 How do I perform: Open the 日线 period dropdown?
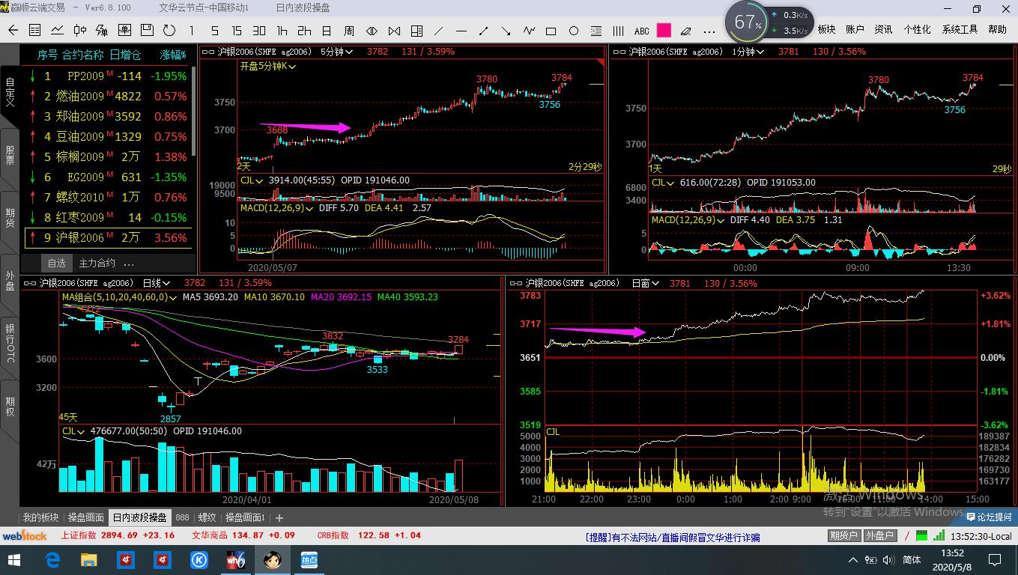click(157, 283)
